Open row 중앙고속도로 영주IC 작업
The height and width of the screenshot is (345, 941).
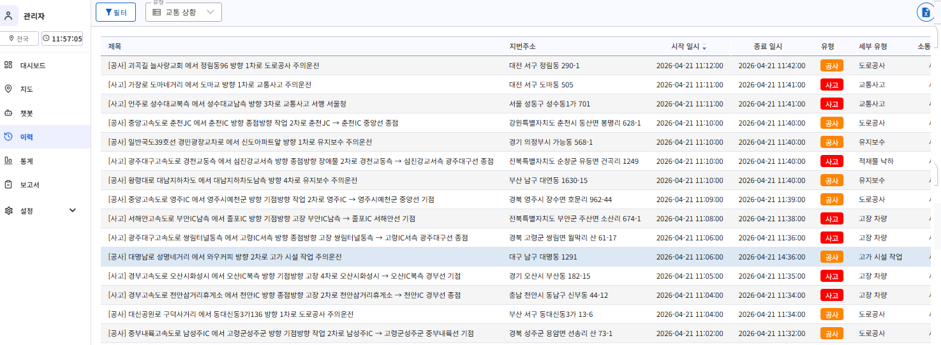click(515, 200)
